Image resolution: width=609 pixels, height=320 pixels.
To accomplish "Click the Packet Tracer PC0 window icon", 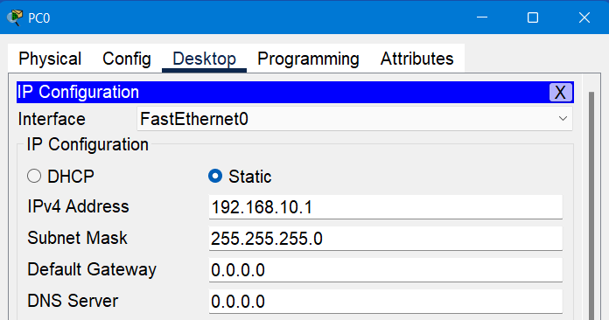I will coord(15,17).
